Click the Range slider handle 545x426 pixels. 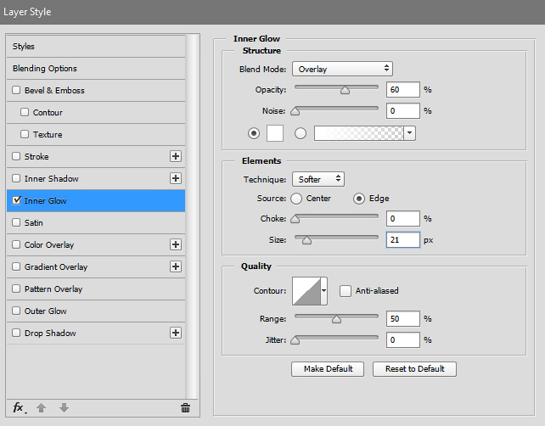(336, 319)
